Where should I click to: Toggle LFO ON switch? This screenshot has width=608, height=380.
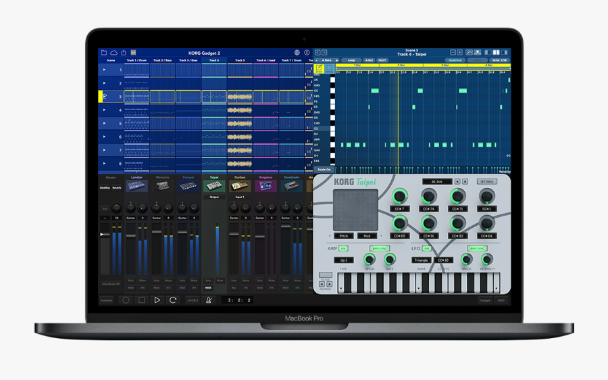426,248
